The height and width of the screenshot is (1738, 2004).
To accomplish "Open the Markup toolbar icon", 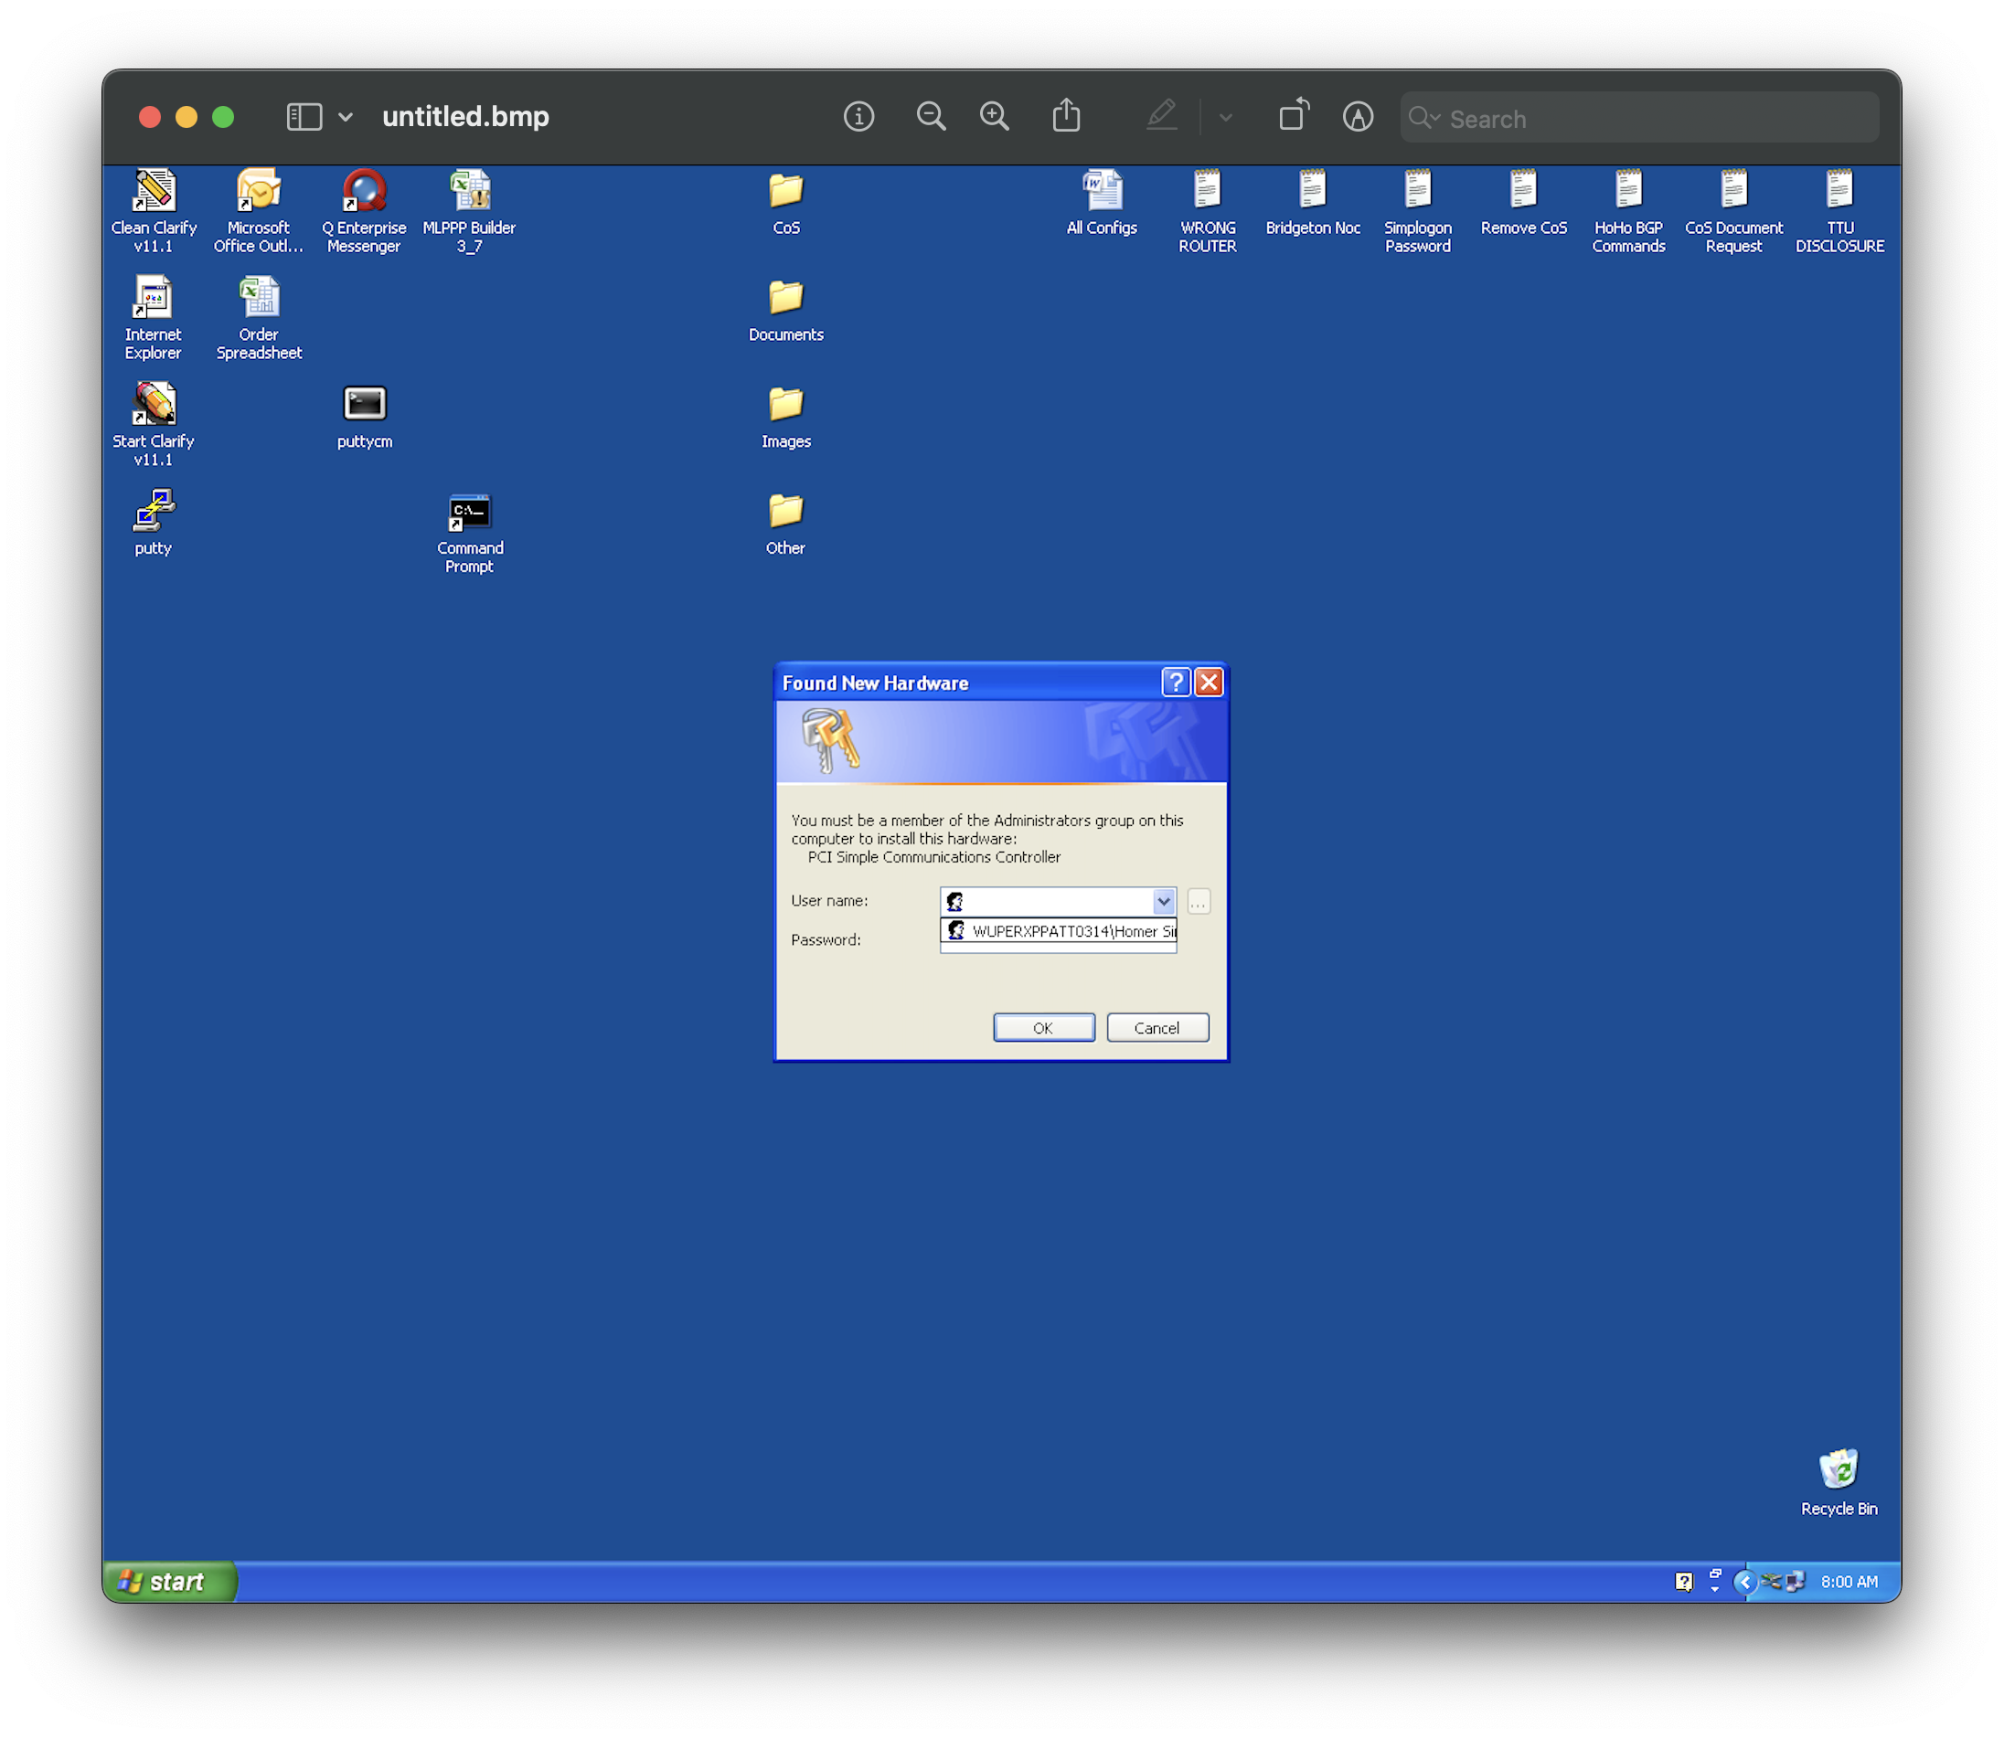I will (1357, 117).
